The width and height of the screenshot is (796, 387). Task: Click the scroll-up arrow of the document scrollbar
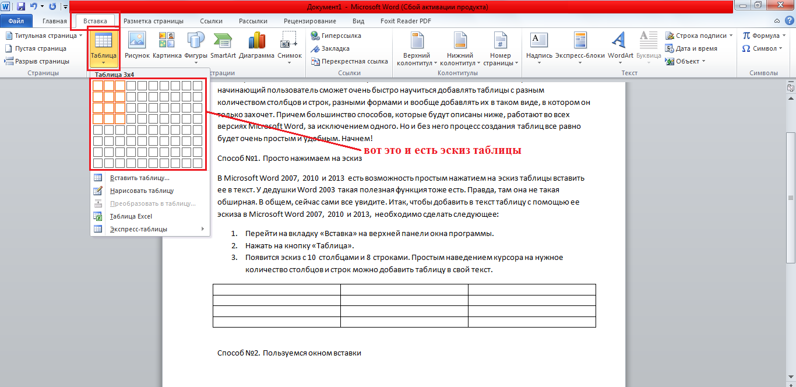791,99
